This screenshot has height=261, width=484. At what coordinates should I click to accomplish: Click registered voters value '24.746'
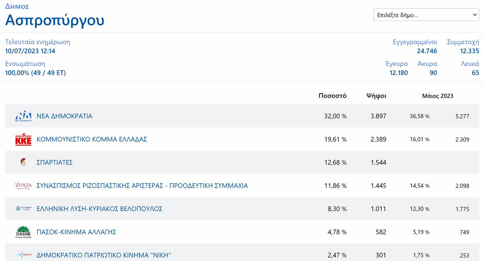pyautogui.click(x=427, y=51)
